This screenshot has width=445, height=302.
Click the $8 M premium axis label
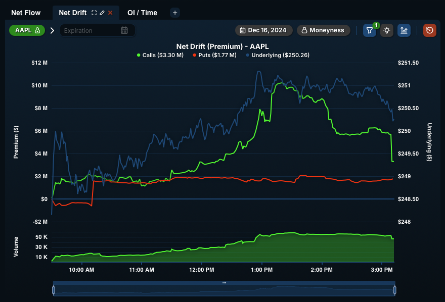point(41,108)
